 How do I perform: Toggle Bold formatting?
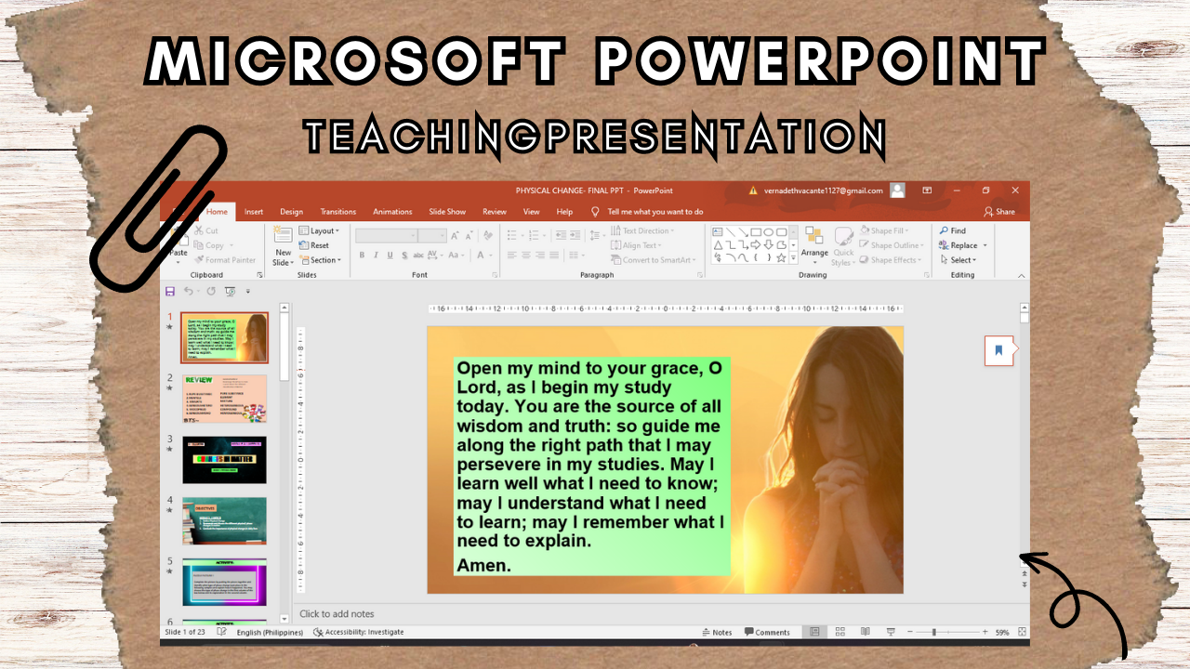click(362, 256)
